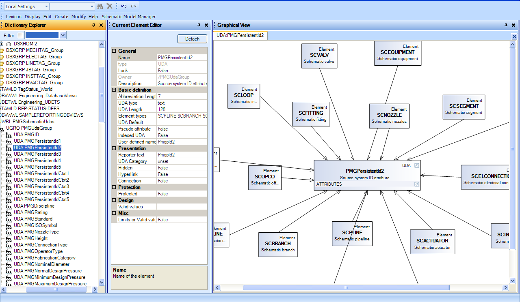Screen dimensions: 520x302
Task: Close the UDA:PMGPersistentId2 tab with X
Action: [x=514, y=36]
